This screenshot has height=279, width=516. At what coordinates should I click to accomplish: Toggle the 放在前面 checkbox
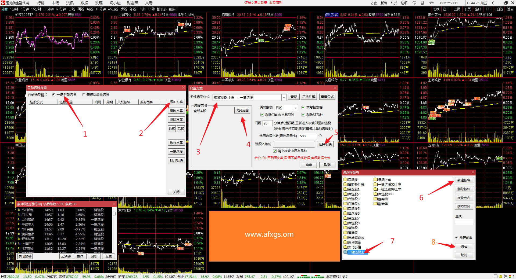[x=456, y=237]
